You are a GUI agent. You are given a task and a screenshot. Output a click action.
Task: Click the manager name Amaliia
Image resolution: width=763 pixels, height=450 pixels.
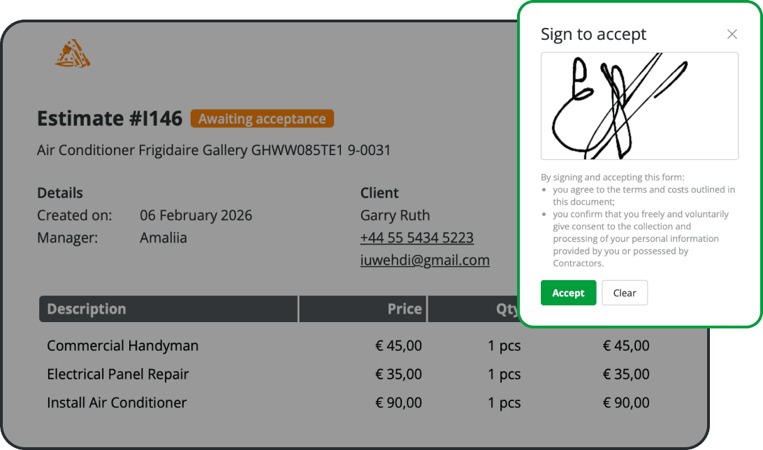163,238
